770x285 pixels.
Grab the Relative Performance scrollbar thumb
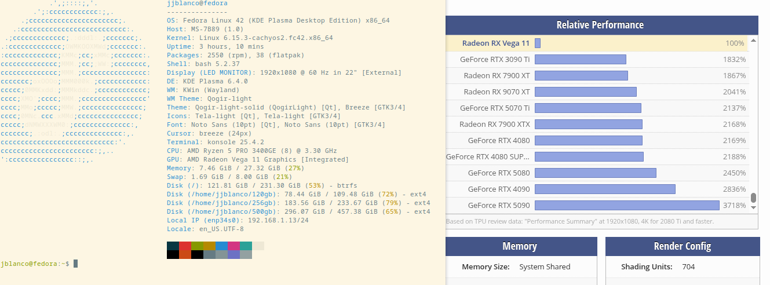pyautogui.click(x=753, y=198)
